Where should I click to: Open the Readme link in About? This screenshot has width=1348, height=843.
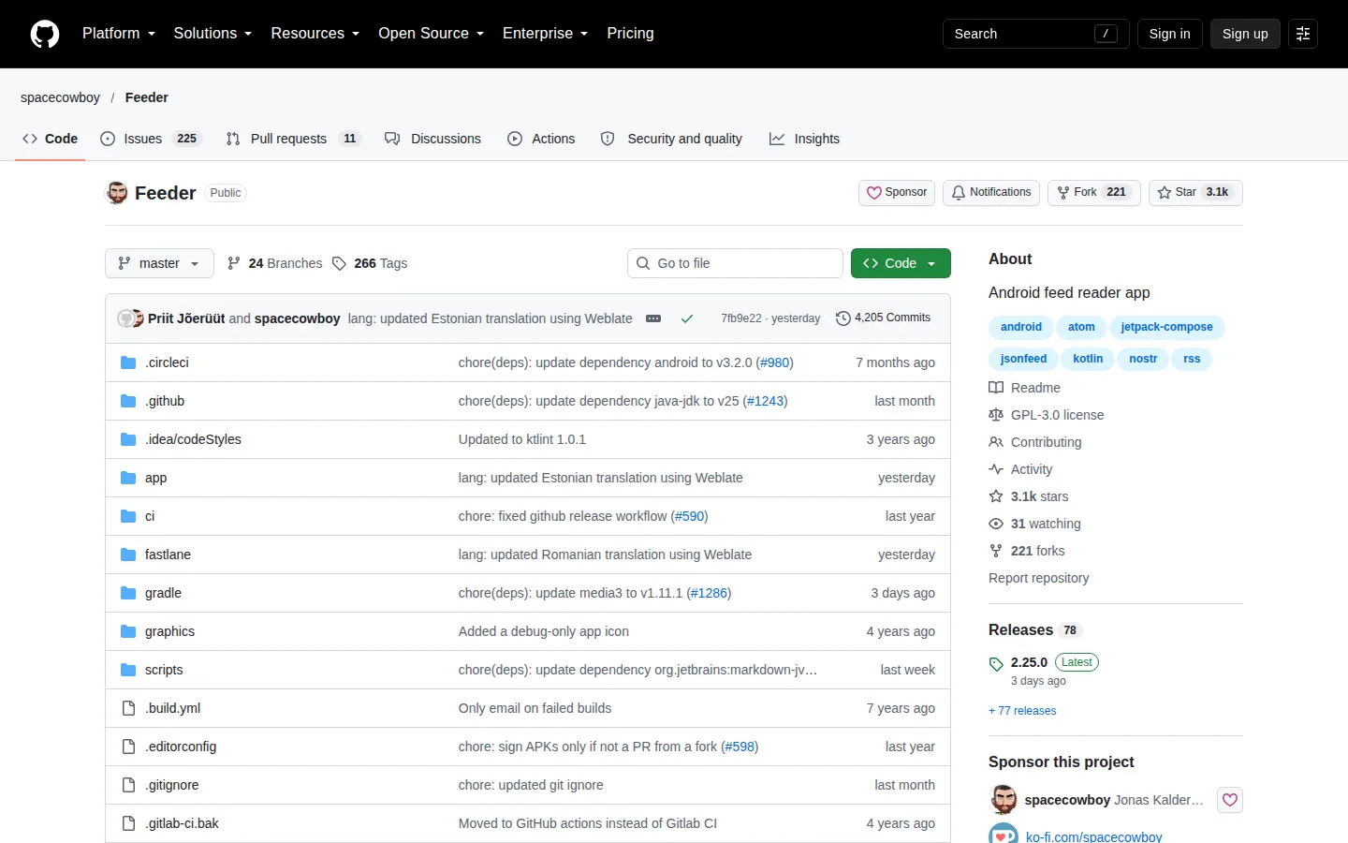pos(1025,388)
